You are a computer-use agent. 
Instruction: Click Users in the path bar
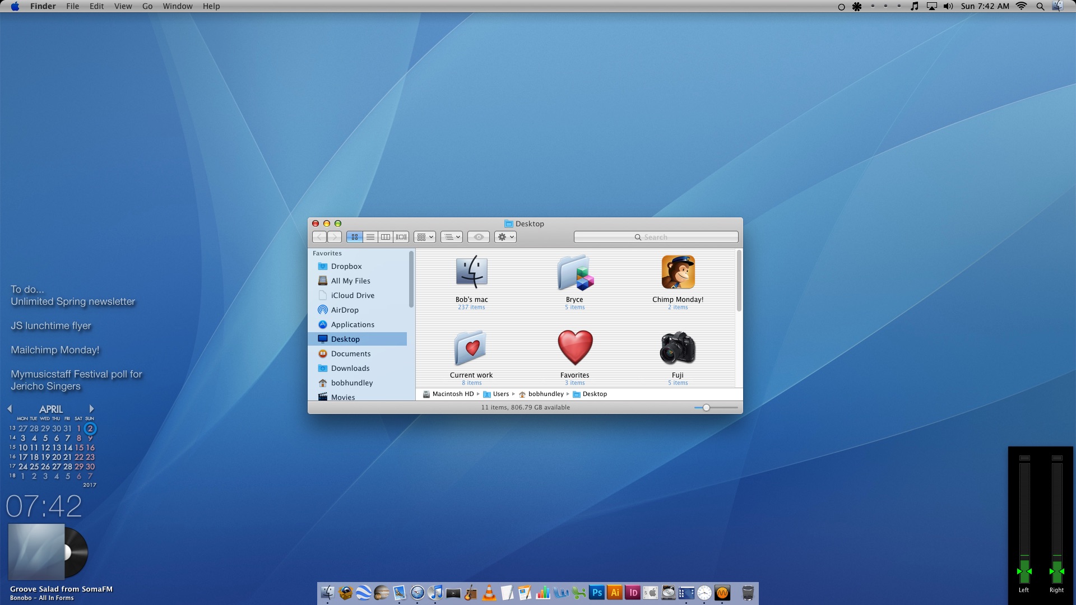pos(500,394)
